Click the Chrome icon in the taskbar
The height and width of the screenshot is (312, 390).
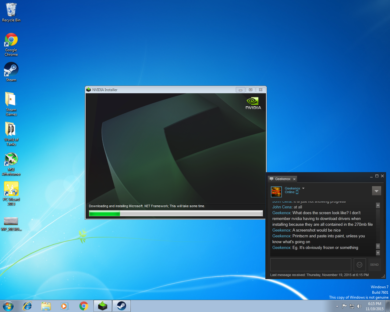click(83, 306)
